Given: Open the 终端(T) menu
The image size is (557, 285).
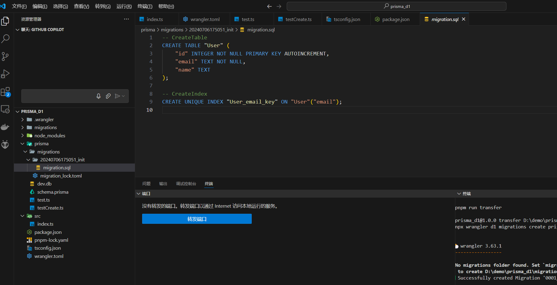Looking at the screenshot, I should click(145, 6).
